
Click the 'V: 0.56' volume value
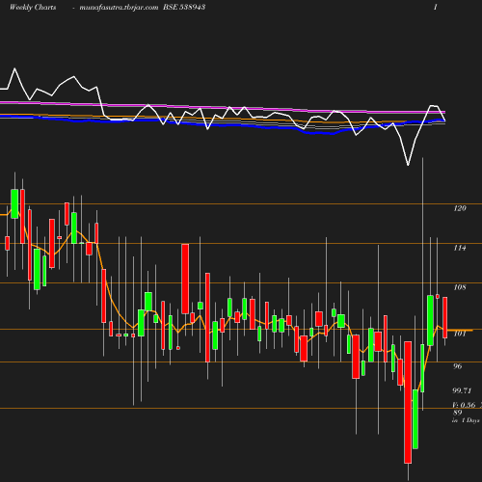pyautogui.click(x=464, y=405)
